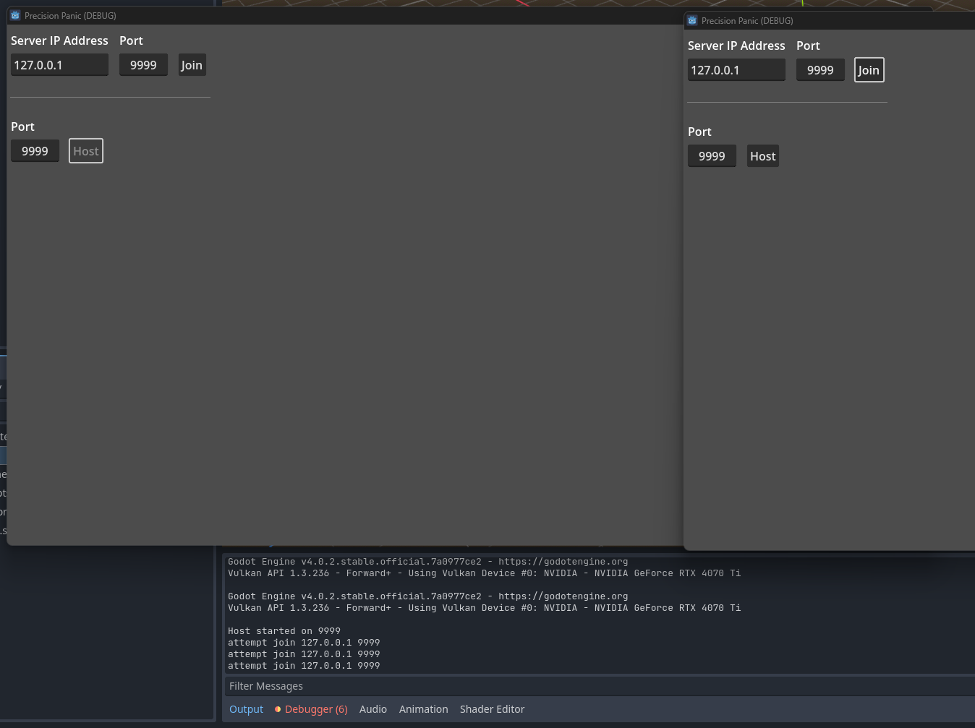Viewport: 975px width, 728px height.
Task: Click the Server IP Address field in the left window
Action: (59, 64)
